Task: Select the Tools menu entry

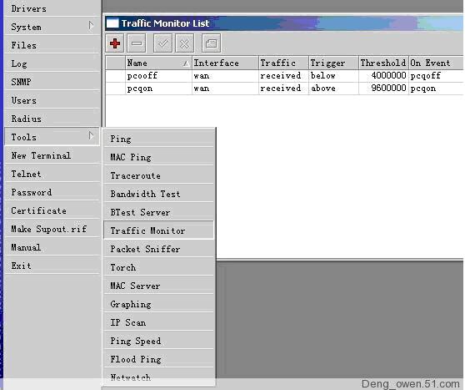Action: (52, 137)
